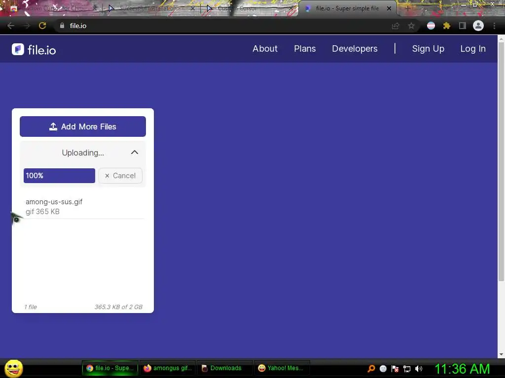Open the Chrome three-dot menu
Screen dimensions: 505x378
[x=494, y=26]
